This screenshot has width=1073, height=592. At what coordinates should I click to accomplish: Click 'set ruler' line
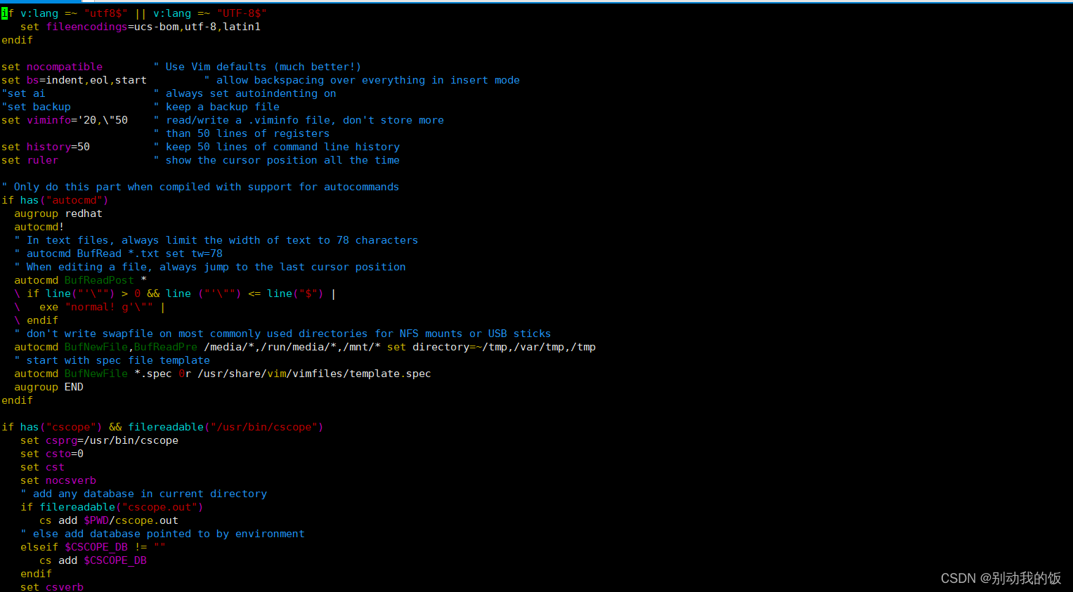[x=30, y=160]
